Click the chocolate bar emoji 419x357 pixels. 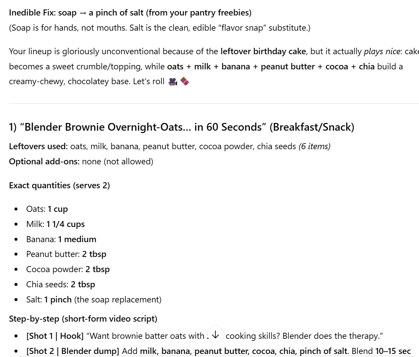[185, 81]
